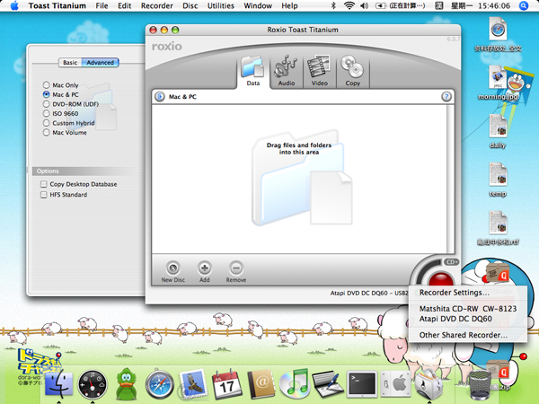Click the input method menu icon
This screenshot has height=404, width=539.
tap(439, 6)
